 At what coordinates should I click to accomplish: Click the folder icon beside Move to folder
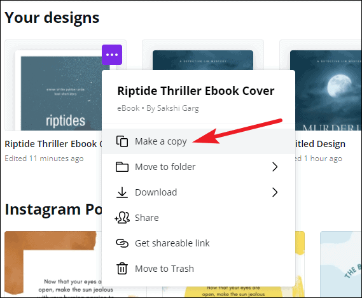(122, 167)
